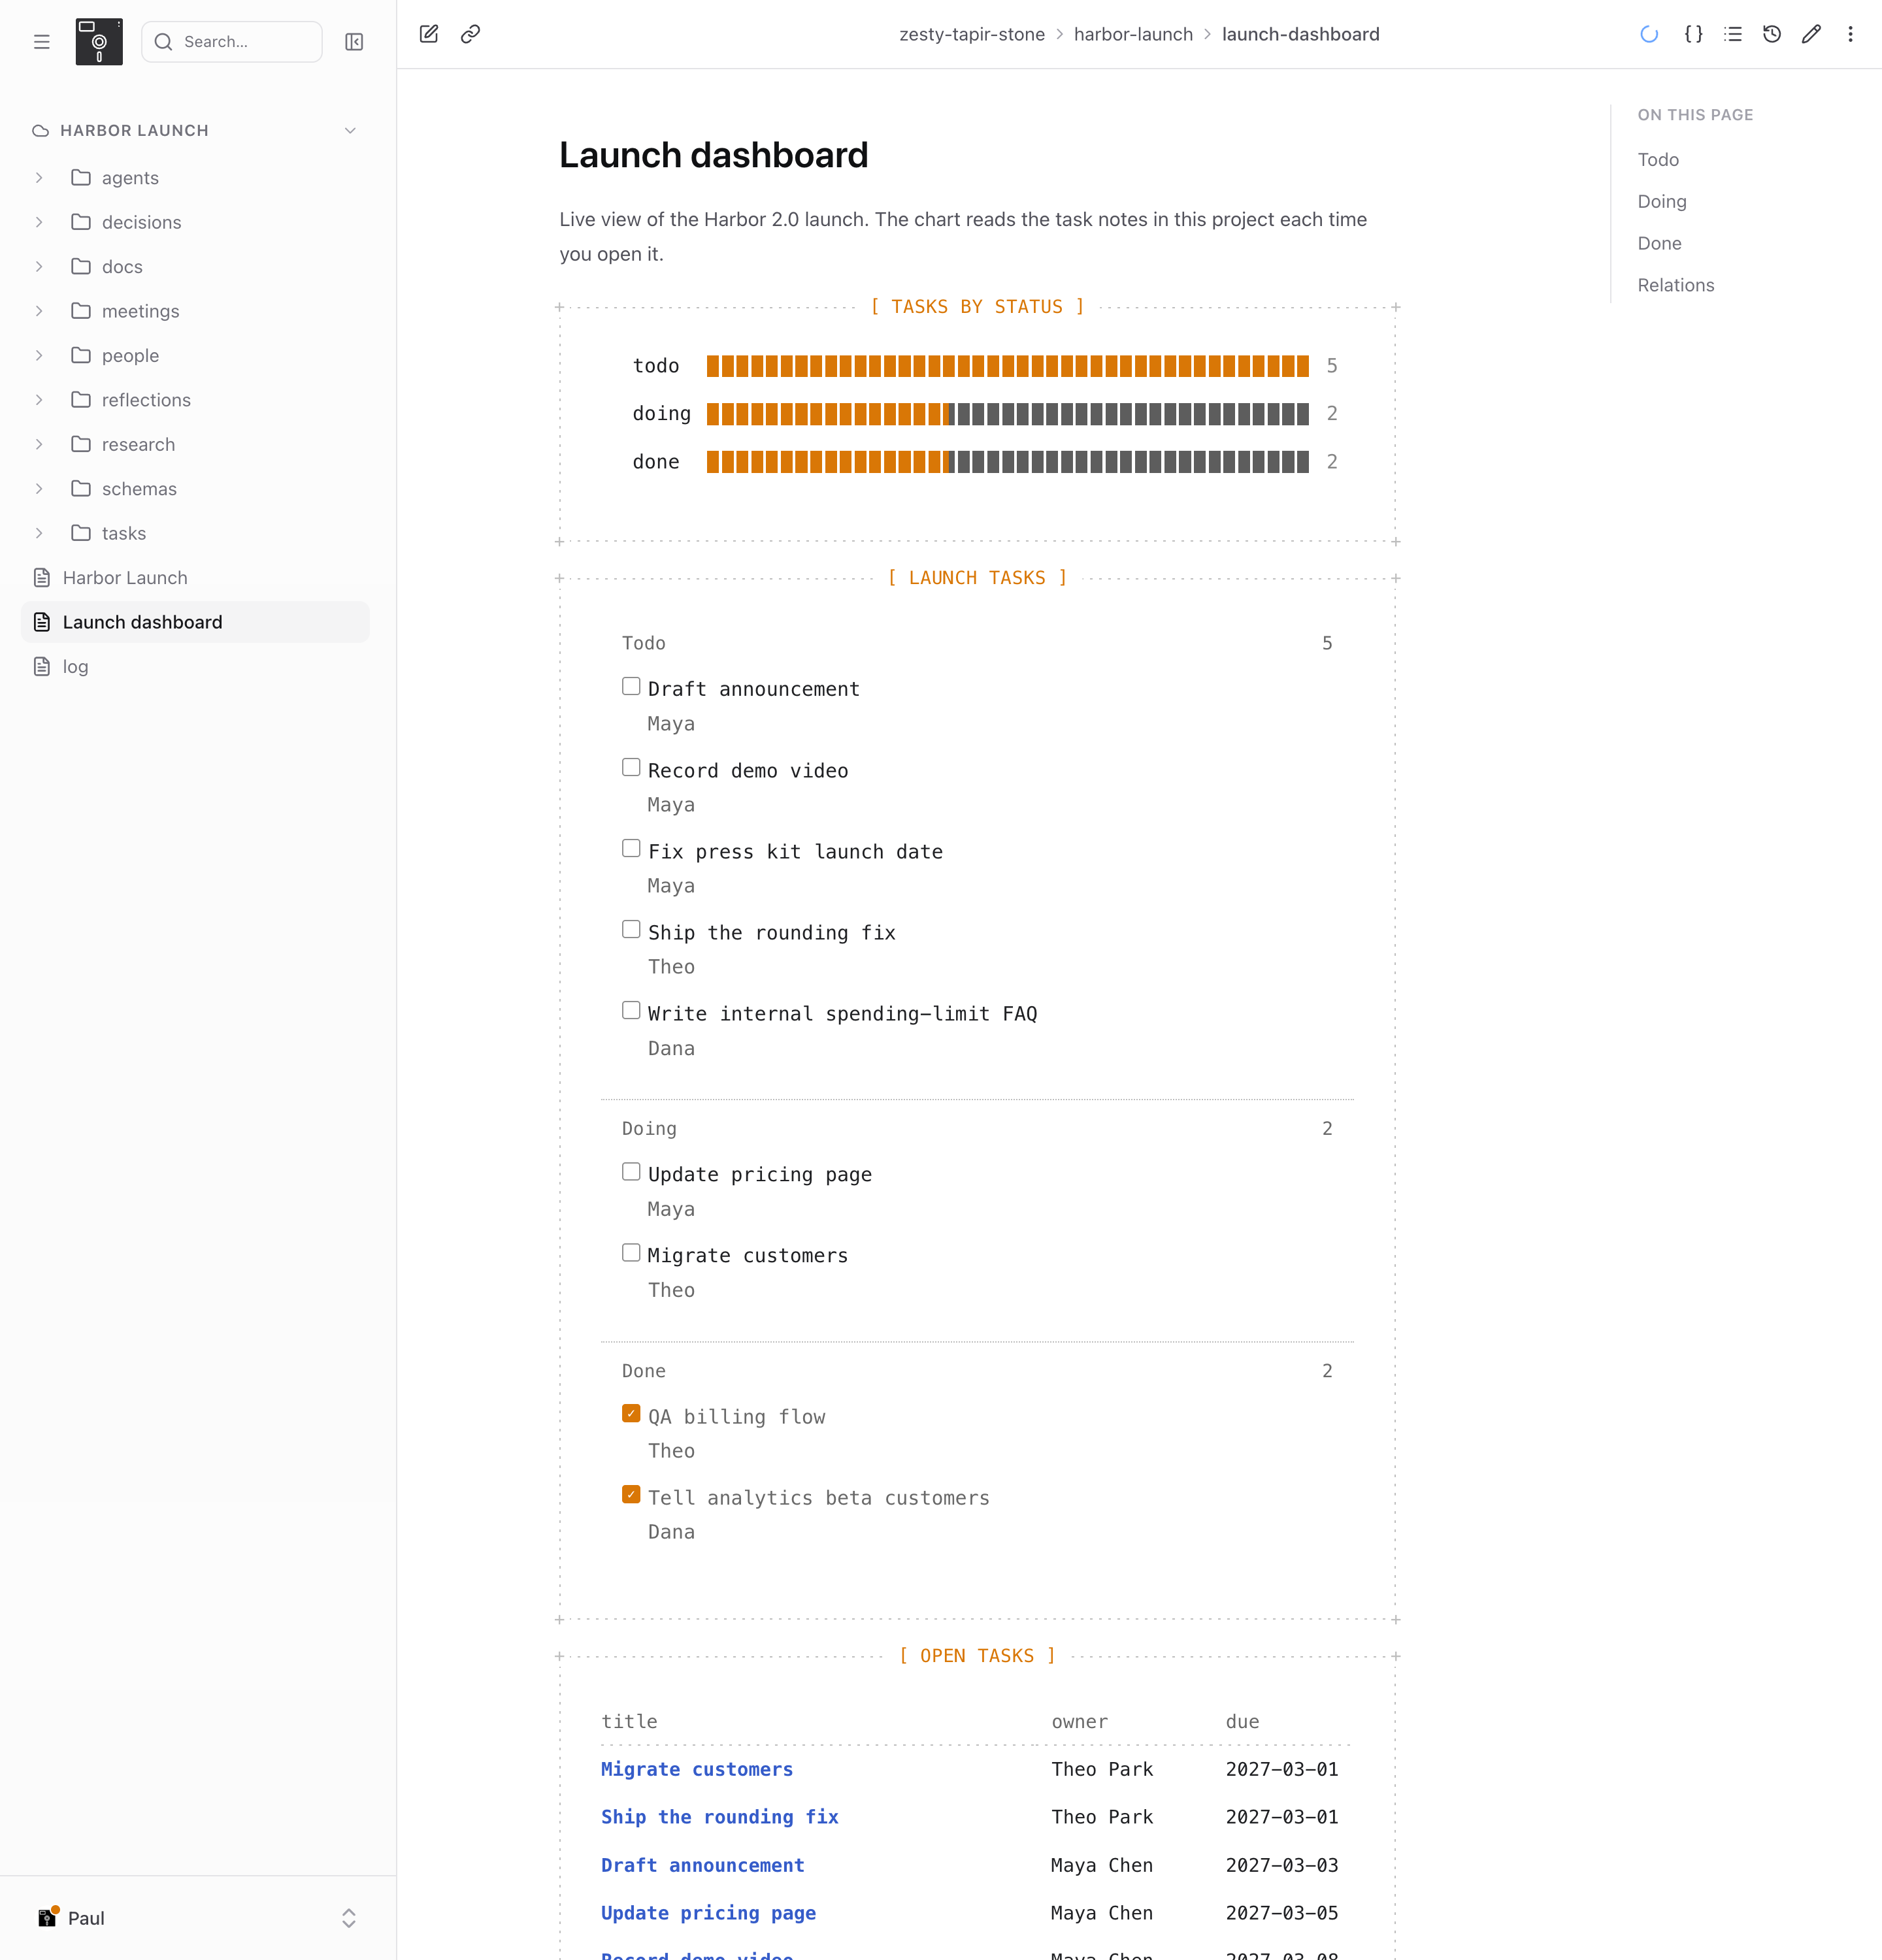Click the tasks folder icon
The image size is (1882, 1960).
point(81,533)
